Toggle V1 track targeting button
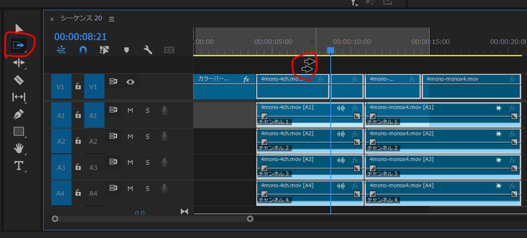 [94, 87]
